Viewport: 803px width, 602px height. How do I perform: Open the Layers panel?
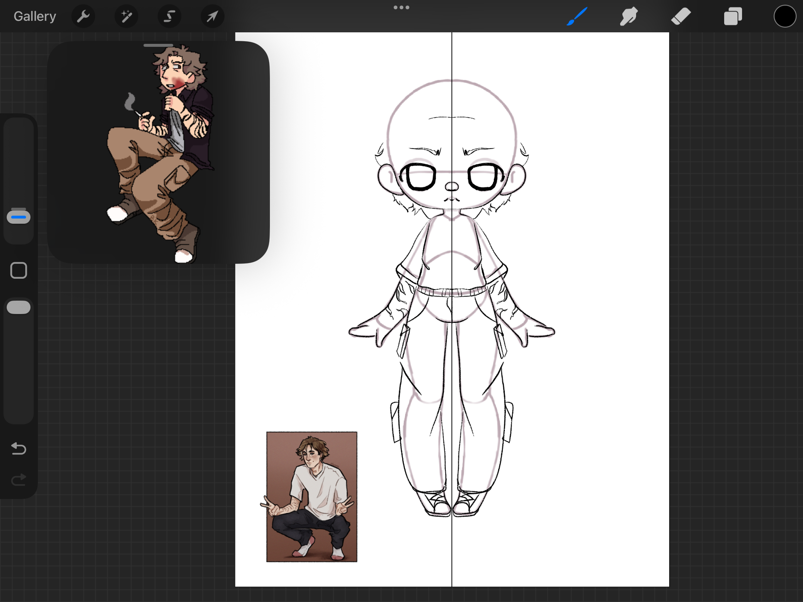(733, 16)
